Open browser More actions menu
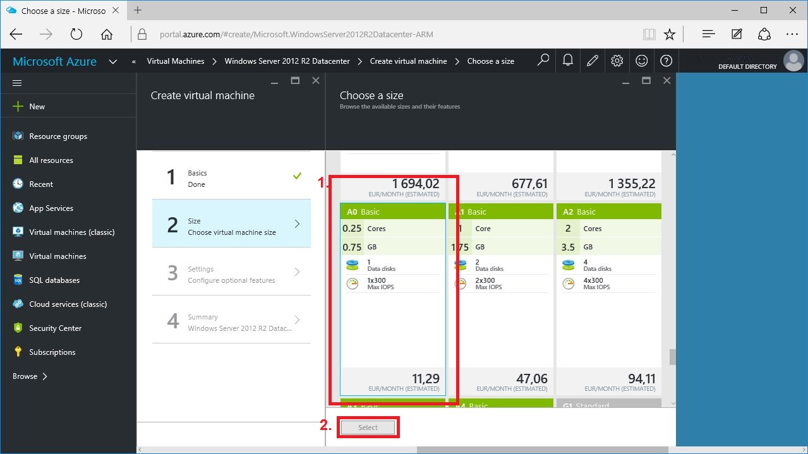Viewport: 808px width, 454px height. [x=792, y=34]
